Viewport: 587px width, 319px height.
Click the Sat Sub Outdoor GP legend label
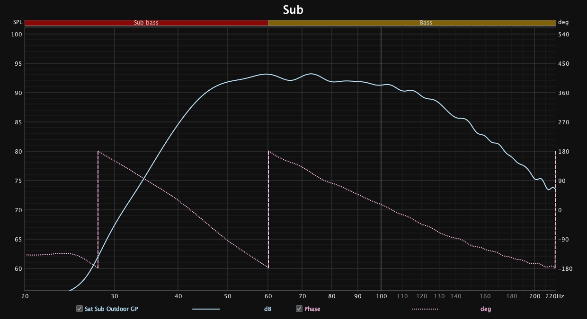tap(111, 309)
